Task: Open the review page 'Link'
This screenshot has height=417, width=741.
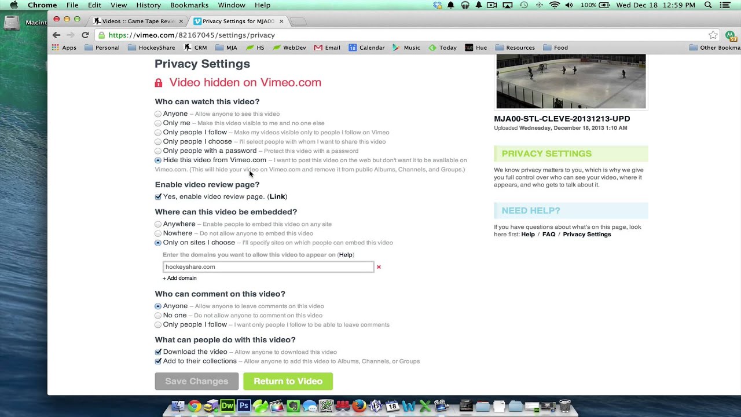Action: coord(277,197)
